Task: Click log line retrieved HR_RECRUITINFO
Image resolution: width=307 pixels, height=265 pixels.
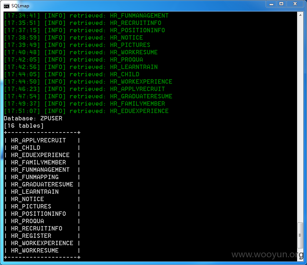Action: point(83,23)
